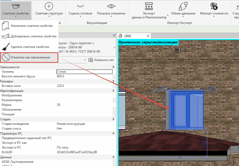
Task: Select Назначить сметное свойство menu entry
Action: [x=30, y=26]
